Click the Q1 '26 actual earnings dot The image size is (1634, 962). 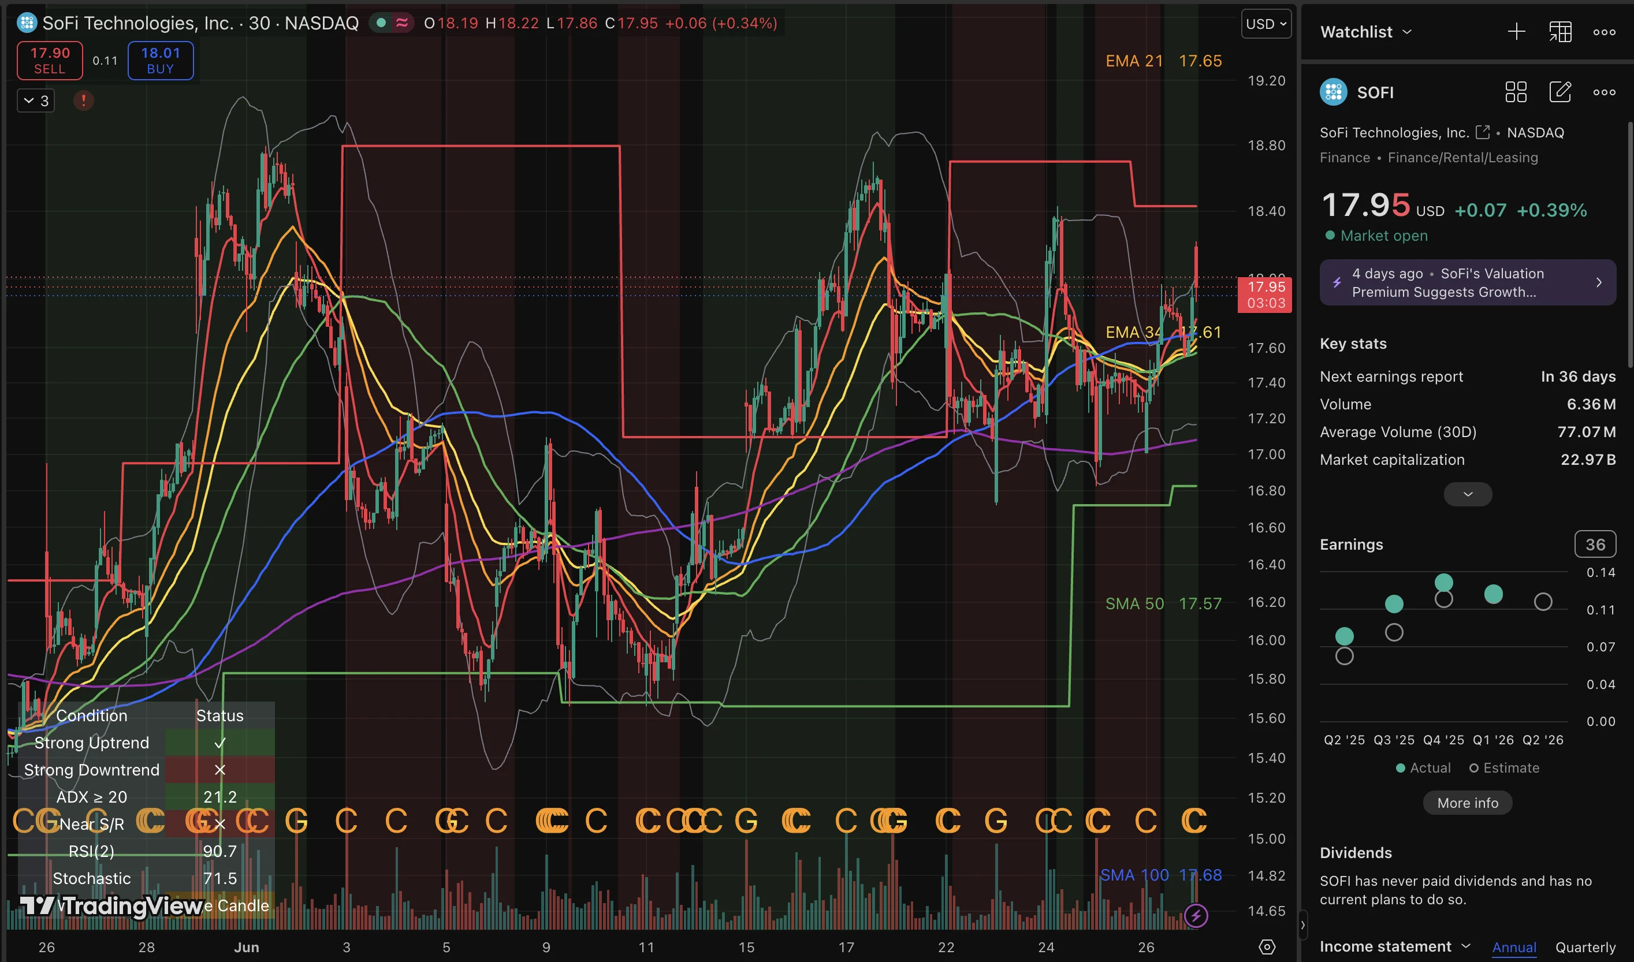1492,594
